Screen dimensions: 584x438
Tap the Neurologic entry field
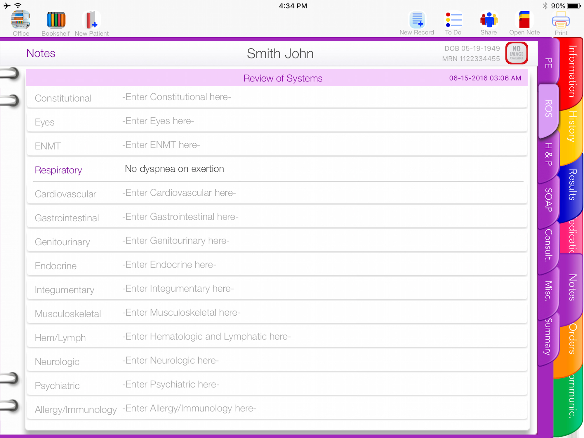(x=324, y=360)
